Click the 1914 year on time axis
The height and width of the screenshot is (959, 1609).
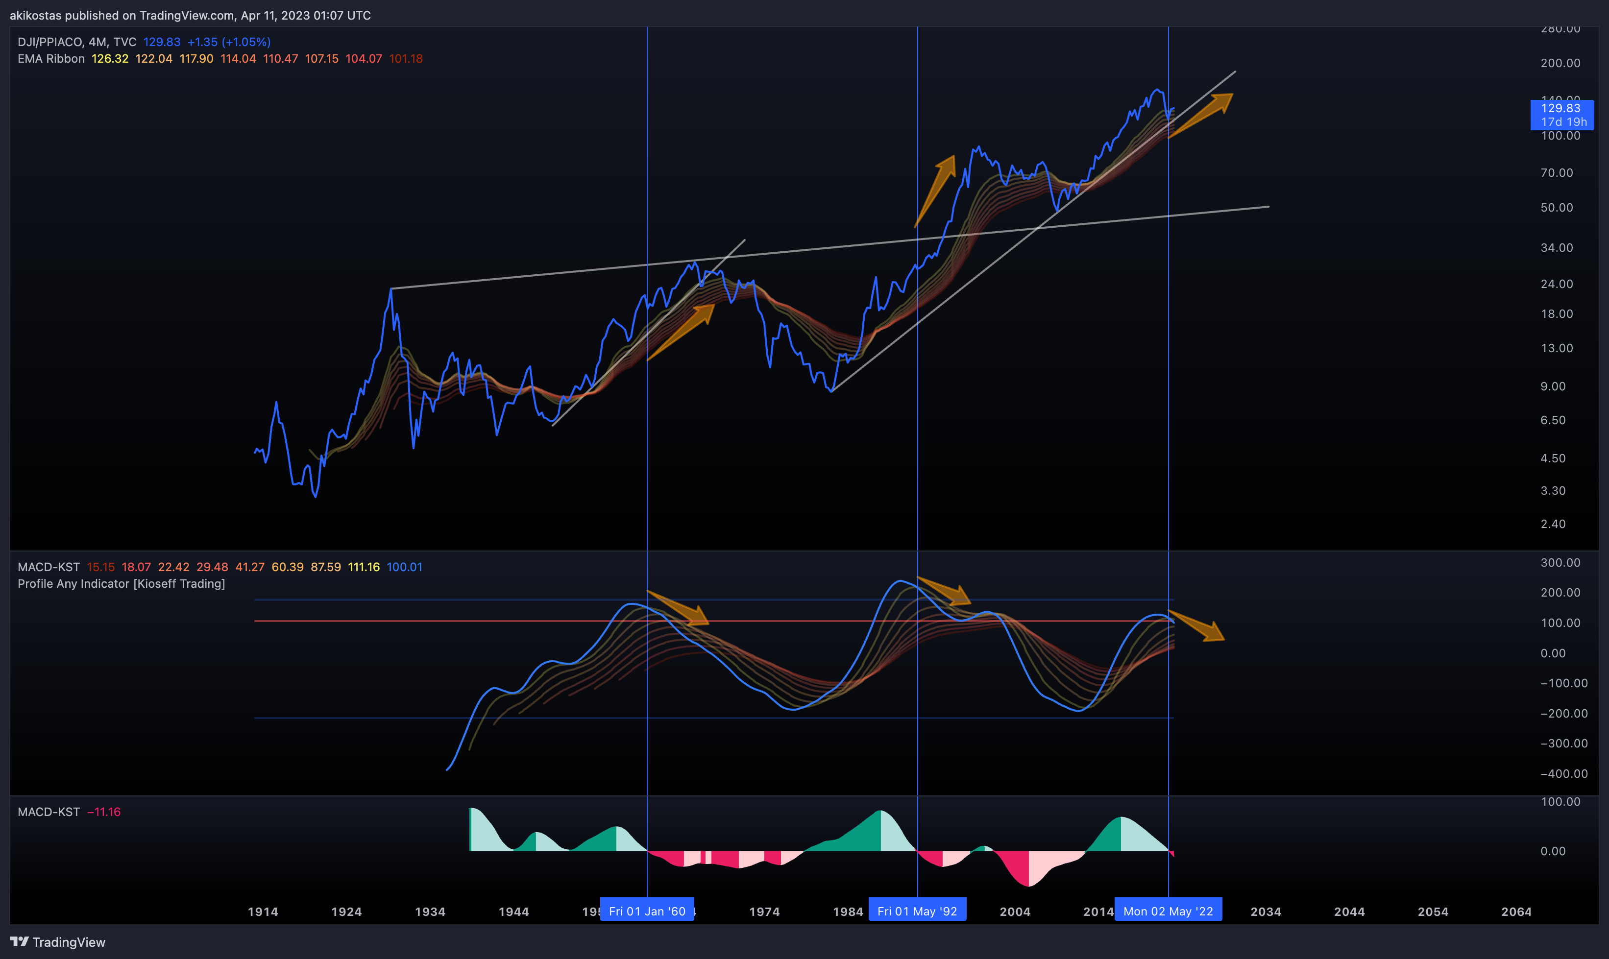coord(263,912)
